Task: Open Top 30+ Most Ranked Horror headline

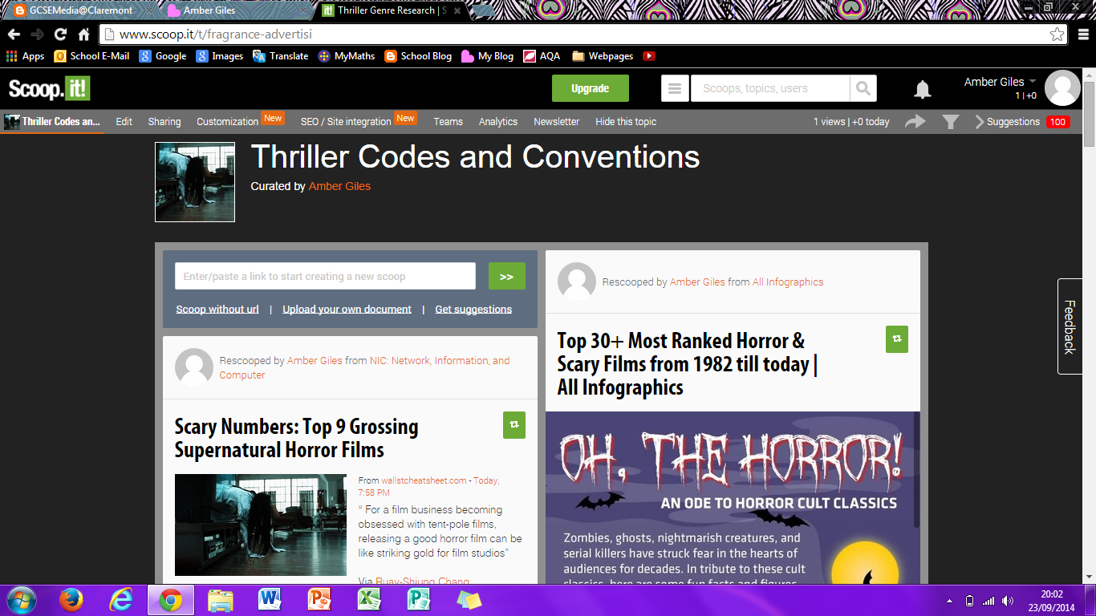Action: click(687, 364)
